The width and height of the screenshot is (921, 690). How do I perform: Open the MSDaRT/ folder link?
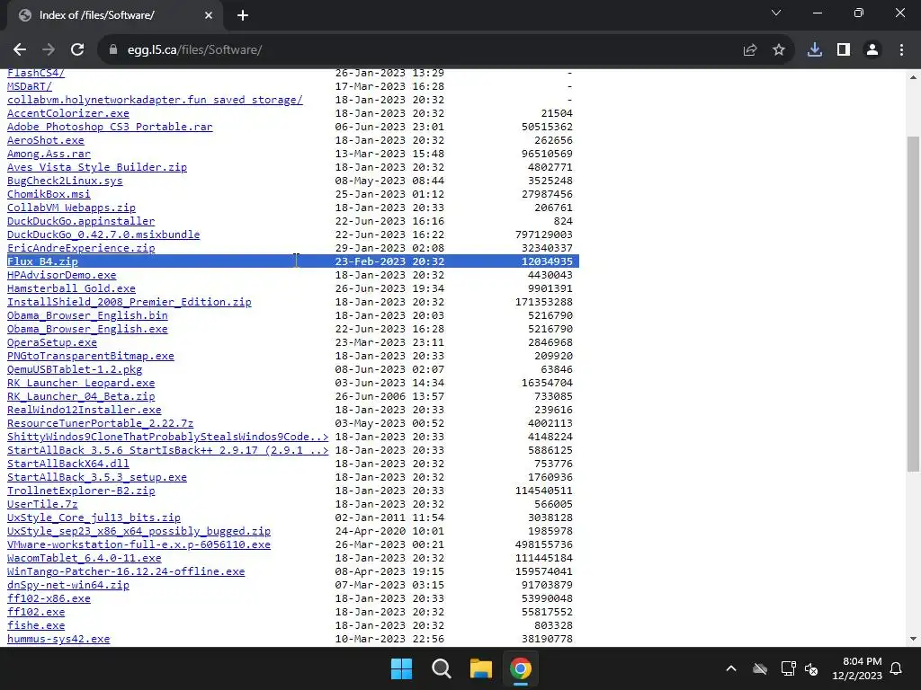(30, 86)
